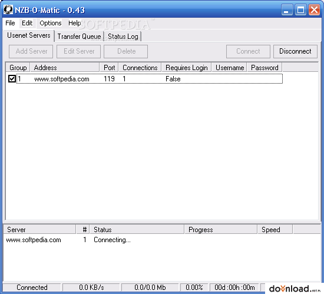
Task: Click the NZB-O-Matic app icon in title bar
Action: click(8, 9)
